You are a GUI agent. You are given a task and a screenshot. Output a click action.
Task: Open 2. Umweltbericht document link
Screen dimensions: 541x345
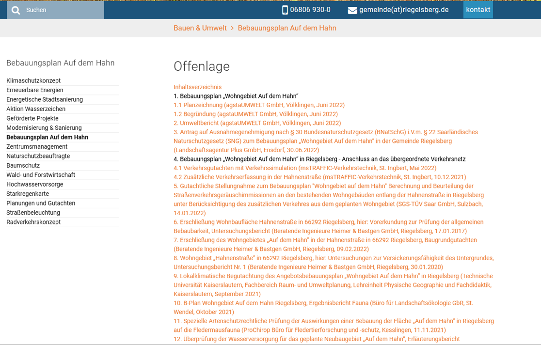click(257, 123)
